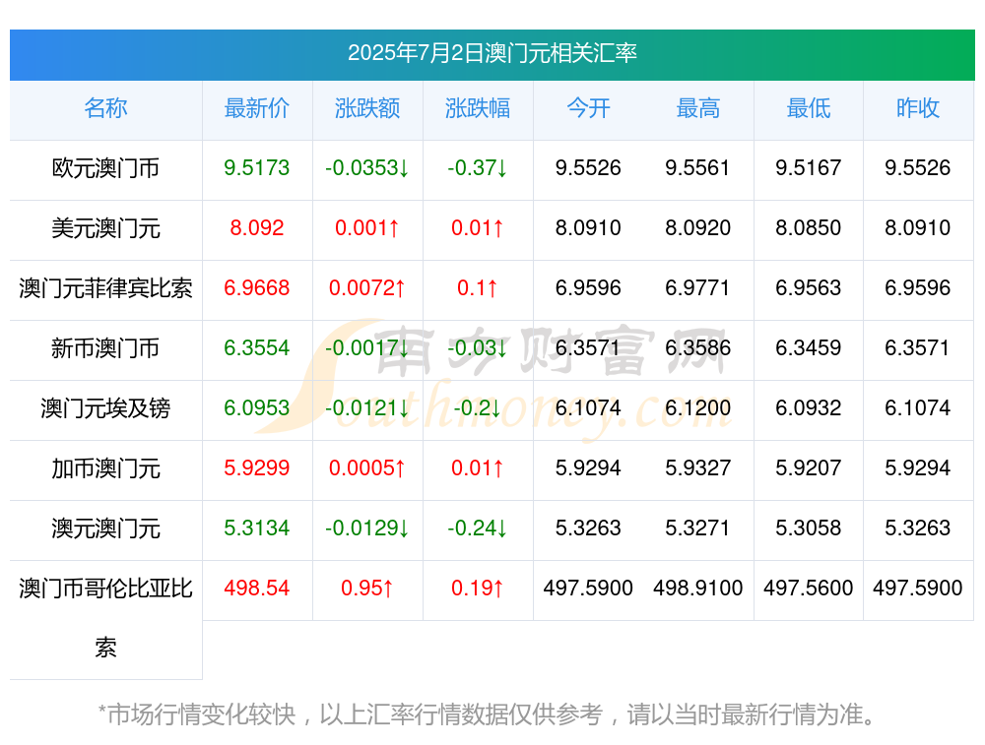Click the 497.5600 low value
The width and height of the screenshot is (985, 745).
(x=809, y=589)
